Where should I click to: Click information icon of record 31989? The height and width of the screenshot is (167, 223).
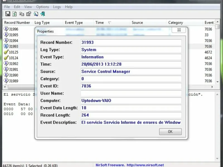point(6,81)
